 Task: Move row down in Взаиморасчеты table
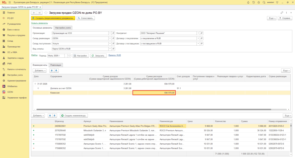(56, 71)
